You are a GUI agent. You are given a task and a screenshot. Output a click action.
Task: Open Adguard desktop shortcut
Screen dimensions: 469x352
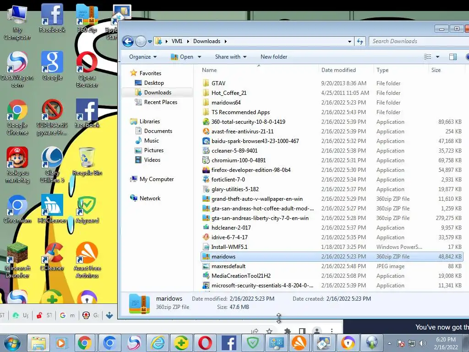tap(87, 209)
